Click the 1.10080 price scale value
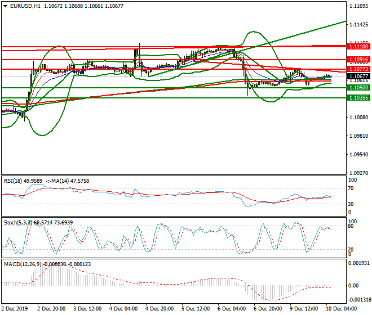372x315 pixels. (358, 118)
